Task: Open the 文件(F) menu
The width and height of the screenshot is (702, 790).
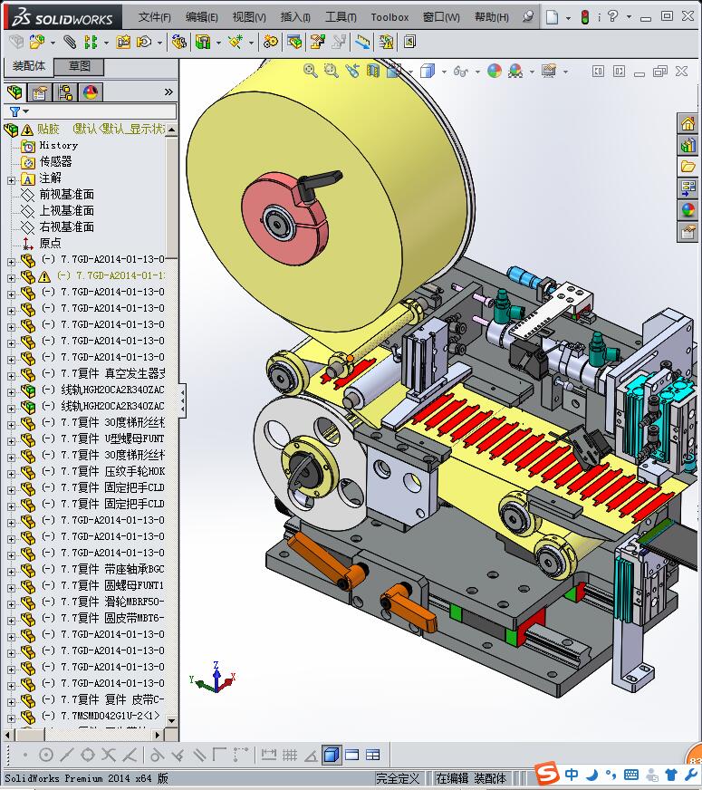Action: click(155, 17)
